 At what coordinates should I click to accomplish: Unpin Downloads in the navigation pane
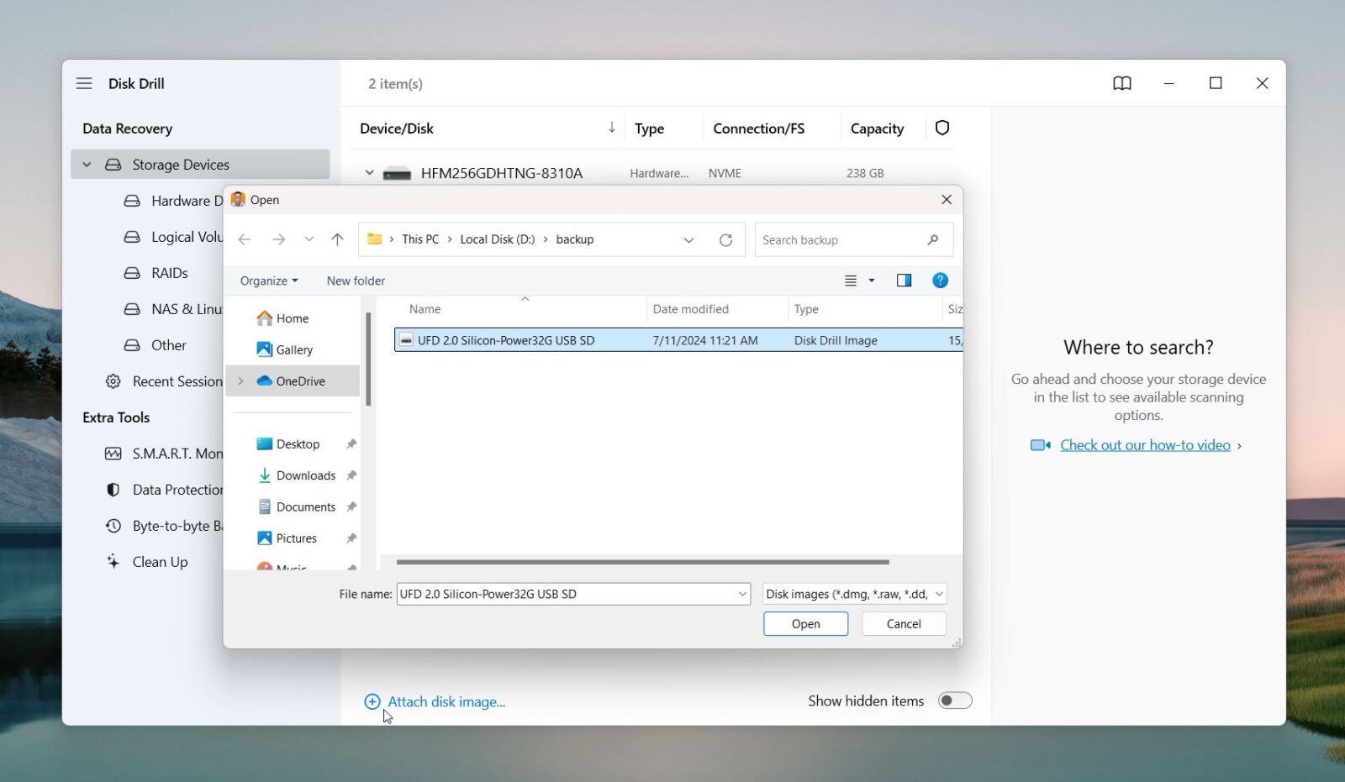(x=352, y=475)
